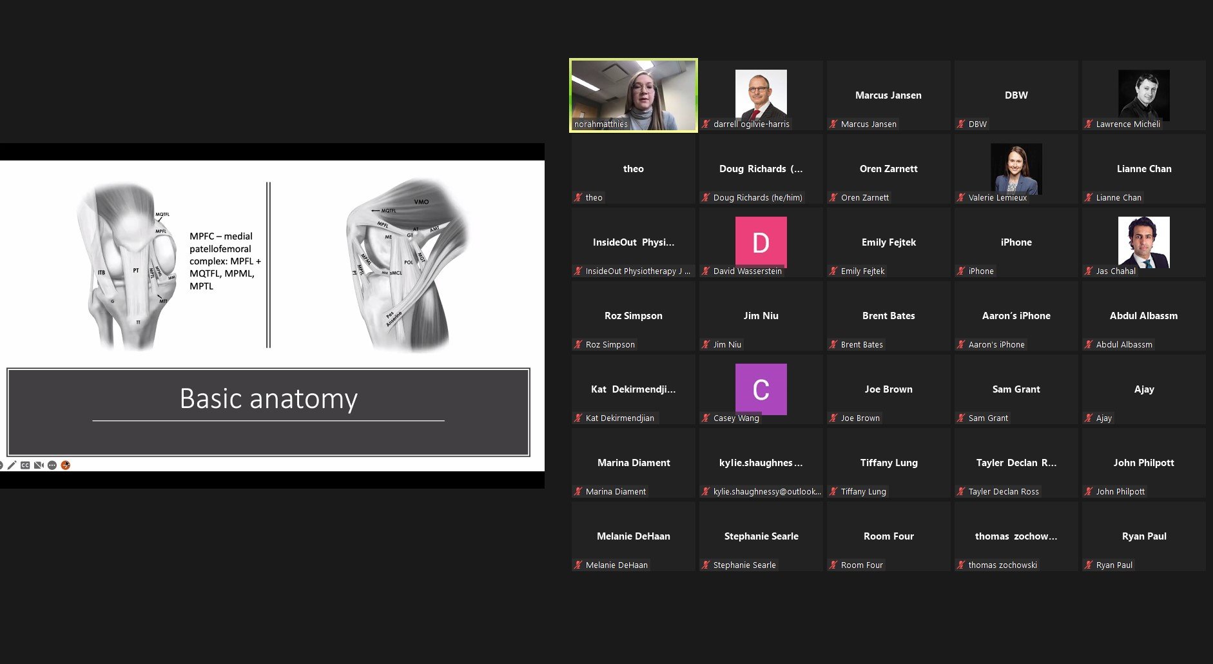Click Valerie Lemieux profile photo tile
This screenshot has height=664, width=1213.
(1016, 168)
